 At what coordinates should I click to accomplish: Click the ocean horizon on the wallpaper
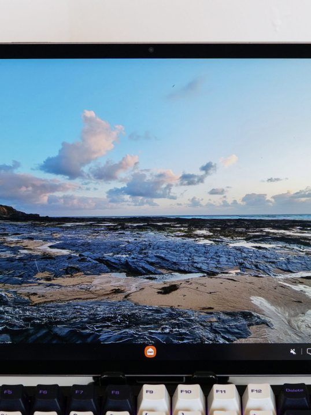tap(238, 217)
